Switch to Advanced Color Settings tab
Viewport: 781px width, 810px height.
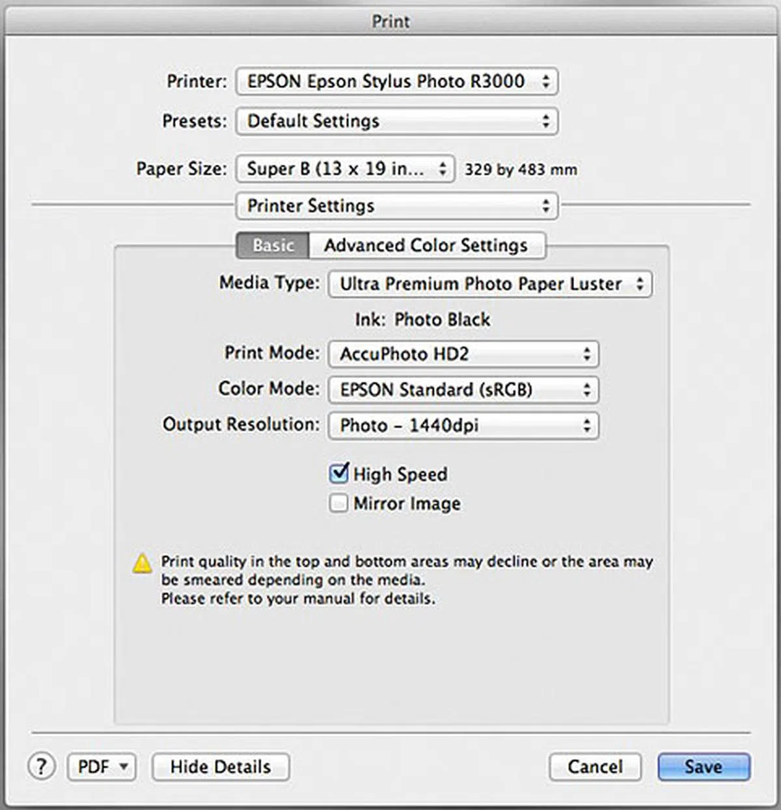click(x=426, y=245)
